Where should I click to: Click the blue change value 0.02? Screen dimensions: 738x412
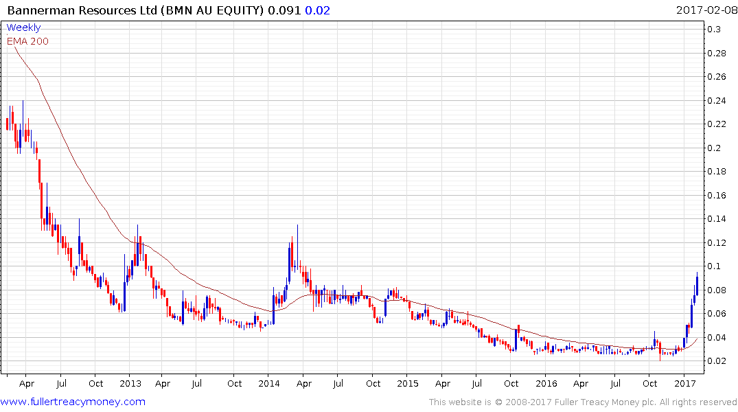click(318, 10)
